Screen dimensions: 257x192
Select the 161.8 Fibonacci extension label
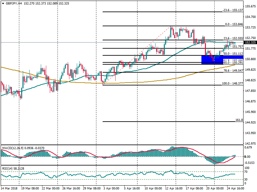coord(239,120)
